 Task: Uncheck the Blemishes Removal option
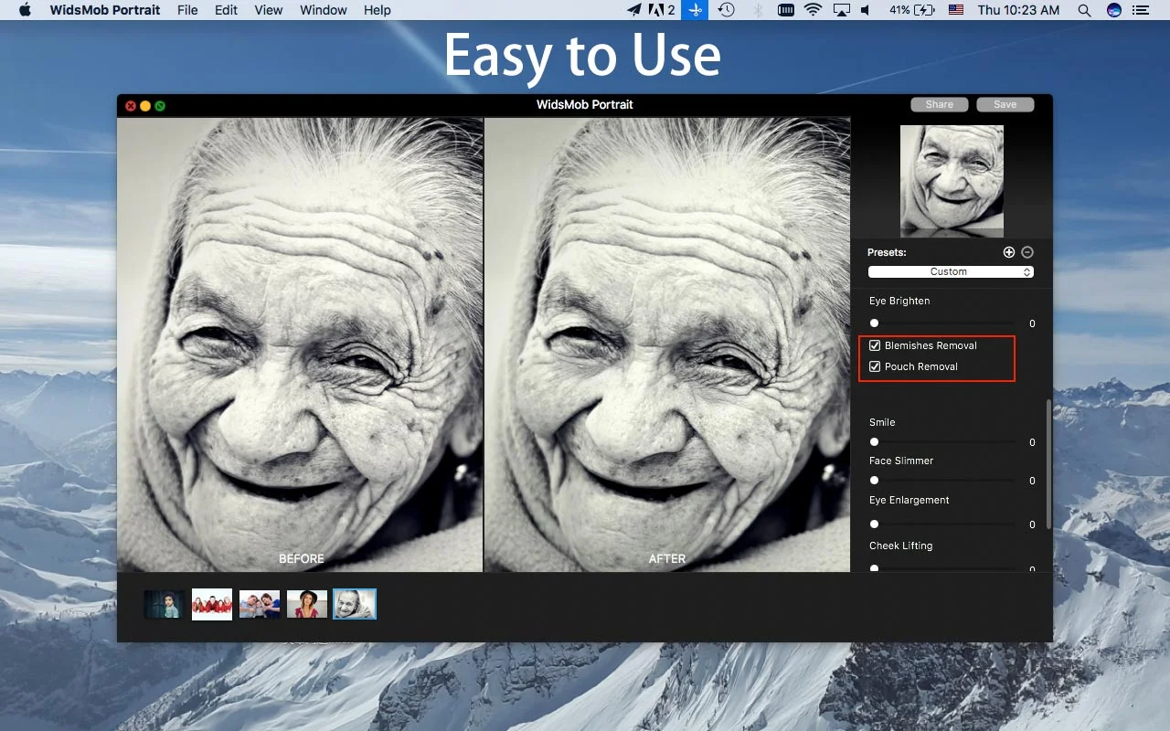point(875,345)
